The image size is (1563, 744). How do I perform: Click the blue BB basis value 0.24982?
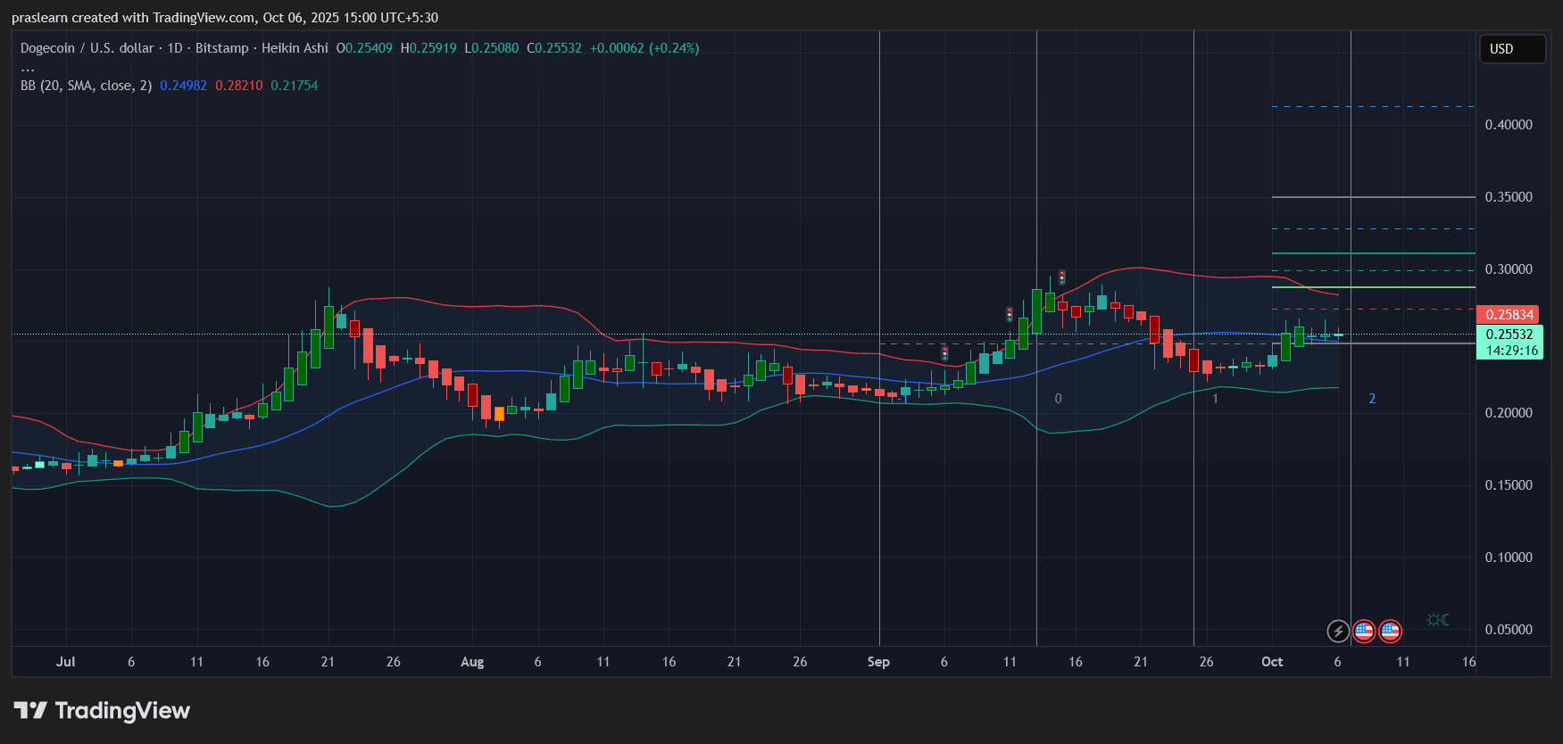point(183,86)
